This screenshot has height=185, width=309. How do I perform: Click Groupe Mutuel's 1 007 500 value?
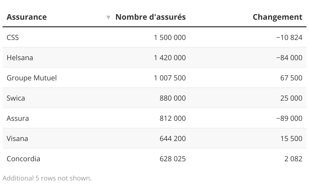170,78
